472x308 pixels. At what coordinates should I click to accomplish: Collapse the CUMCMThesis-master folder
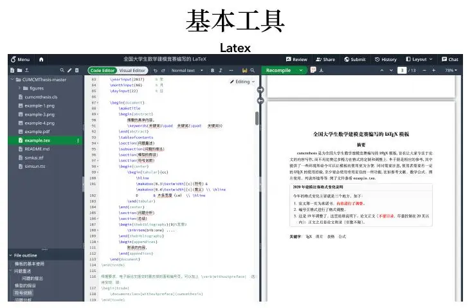pos(12,80)
